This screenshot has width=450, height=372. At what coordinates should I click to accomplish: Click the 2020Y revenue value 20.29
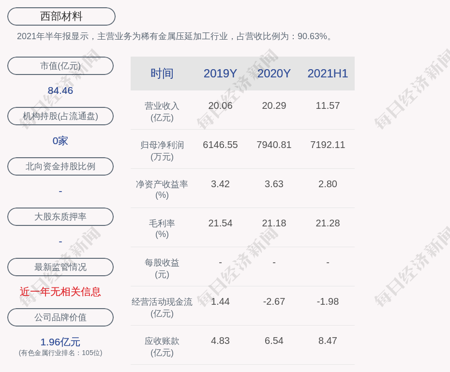tap(274, 105)
